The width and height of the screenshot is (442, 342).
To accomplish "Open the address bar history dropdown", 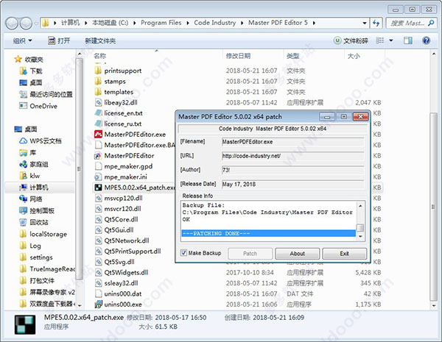I will tap(365, 23).
